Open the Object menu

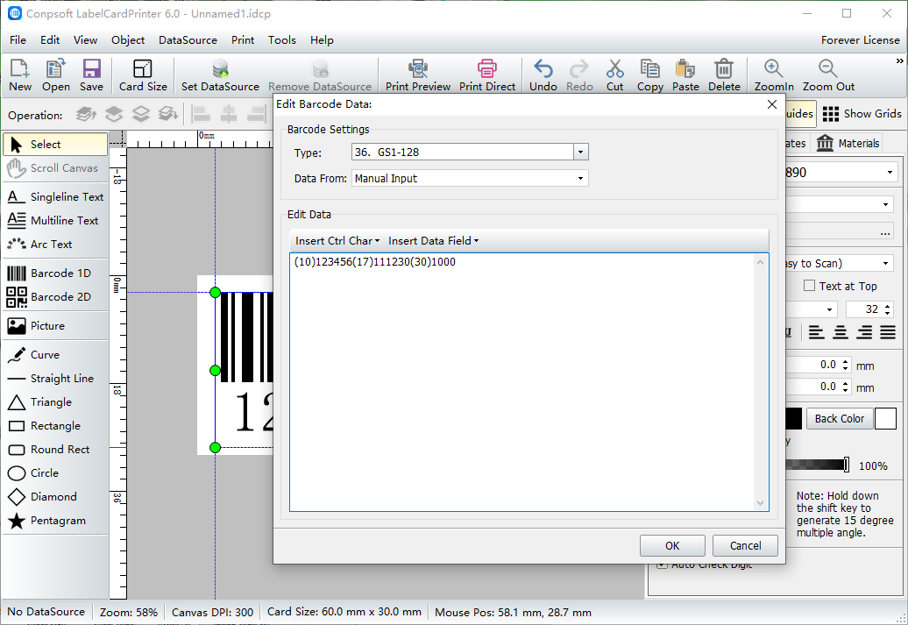[128, 40]
